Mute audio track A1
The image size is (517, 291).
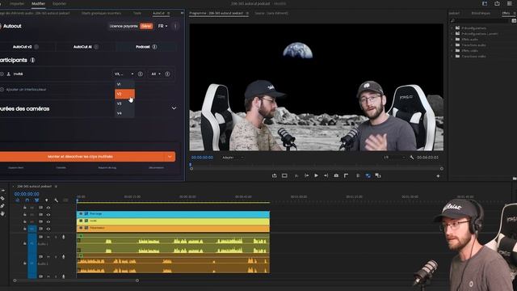click(48, 237)
